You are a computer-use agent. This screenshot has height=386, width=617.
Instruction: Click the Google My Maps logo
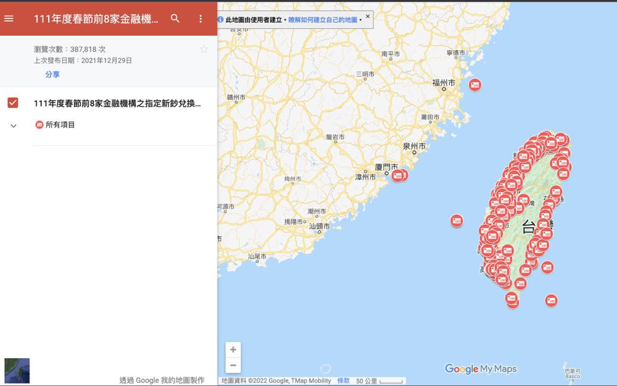481,369
